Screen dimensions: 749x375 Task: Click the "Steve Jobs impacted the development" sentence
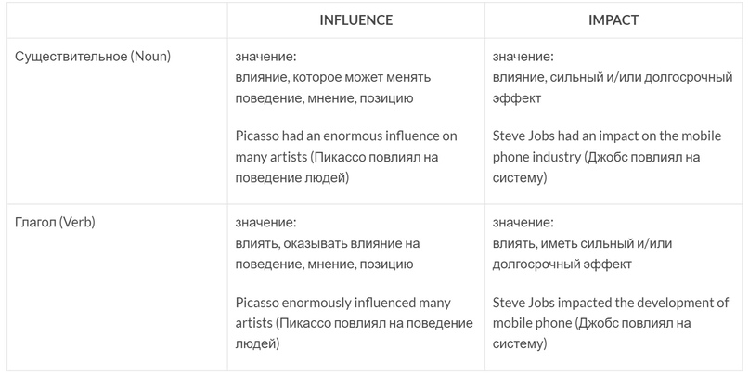point(611,323)
